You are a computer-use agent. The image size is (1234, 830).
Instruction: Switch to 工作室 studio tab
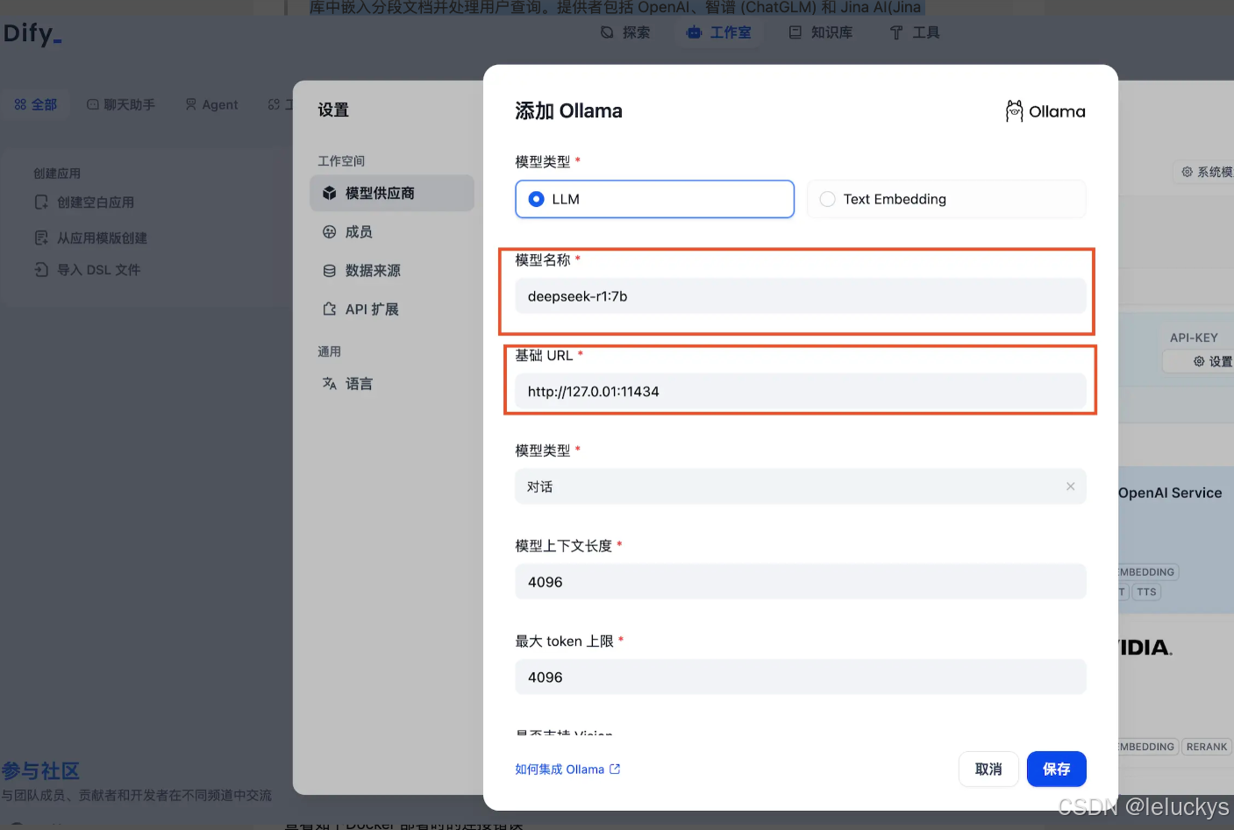[719, 32]
